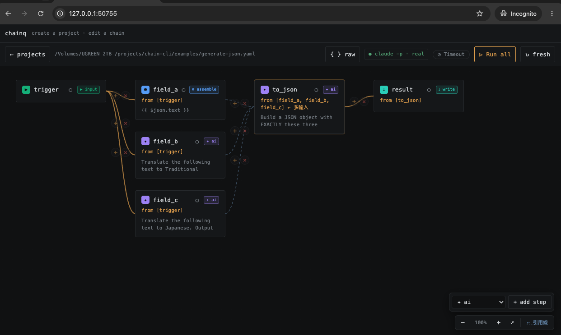The height and width of the screenshot is (335, 561).
Task: Toggle the 引用線 reference lines option
Action: 537,323
